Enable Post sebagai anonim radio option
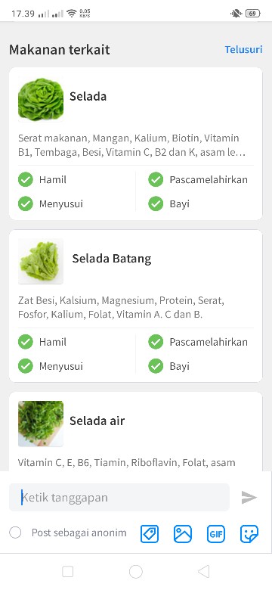The height and width of the screenshot is (590, 272). 15,533
